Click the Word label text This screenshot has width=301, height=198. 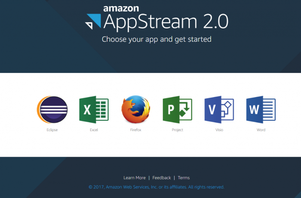coord(261,130)
